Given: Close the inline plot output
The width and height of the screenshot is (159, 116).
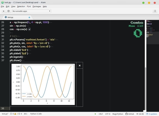Looking at the screenshot, I should (79, 66).
